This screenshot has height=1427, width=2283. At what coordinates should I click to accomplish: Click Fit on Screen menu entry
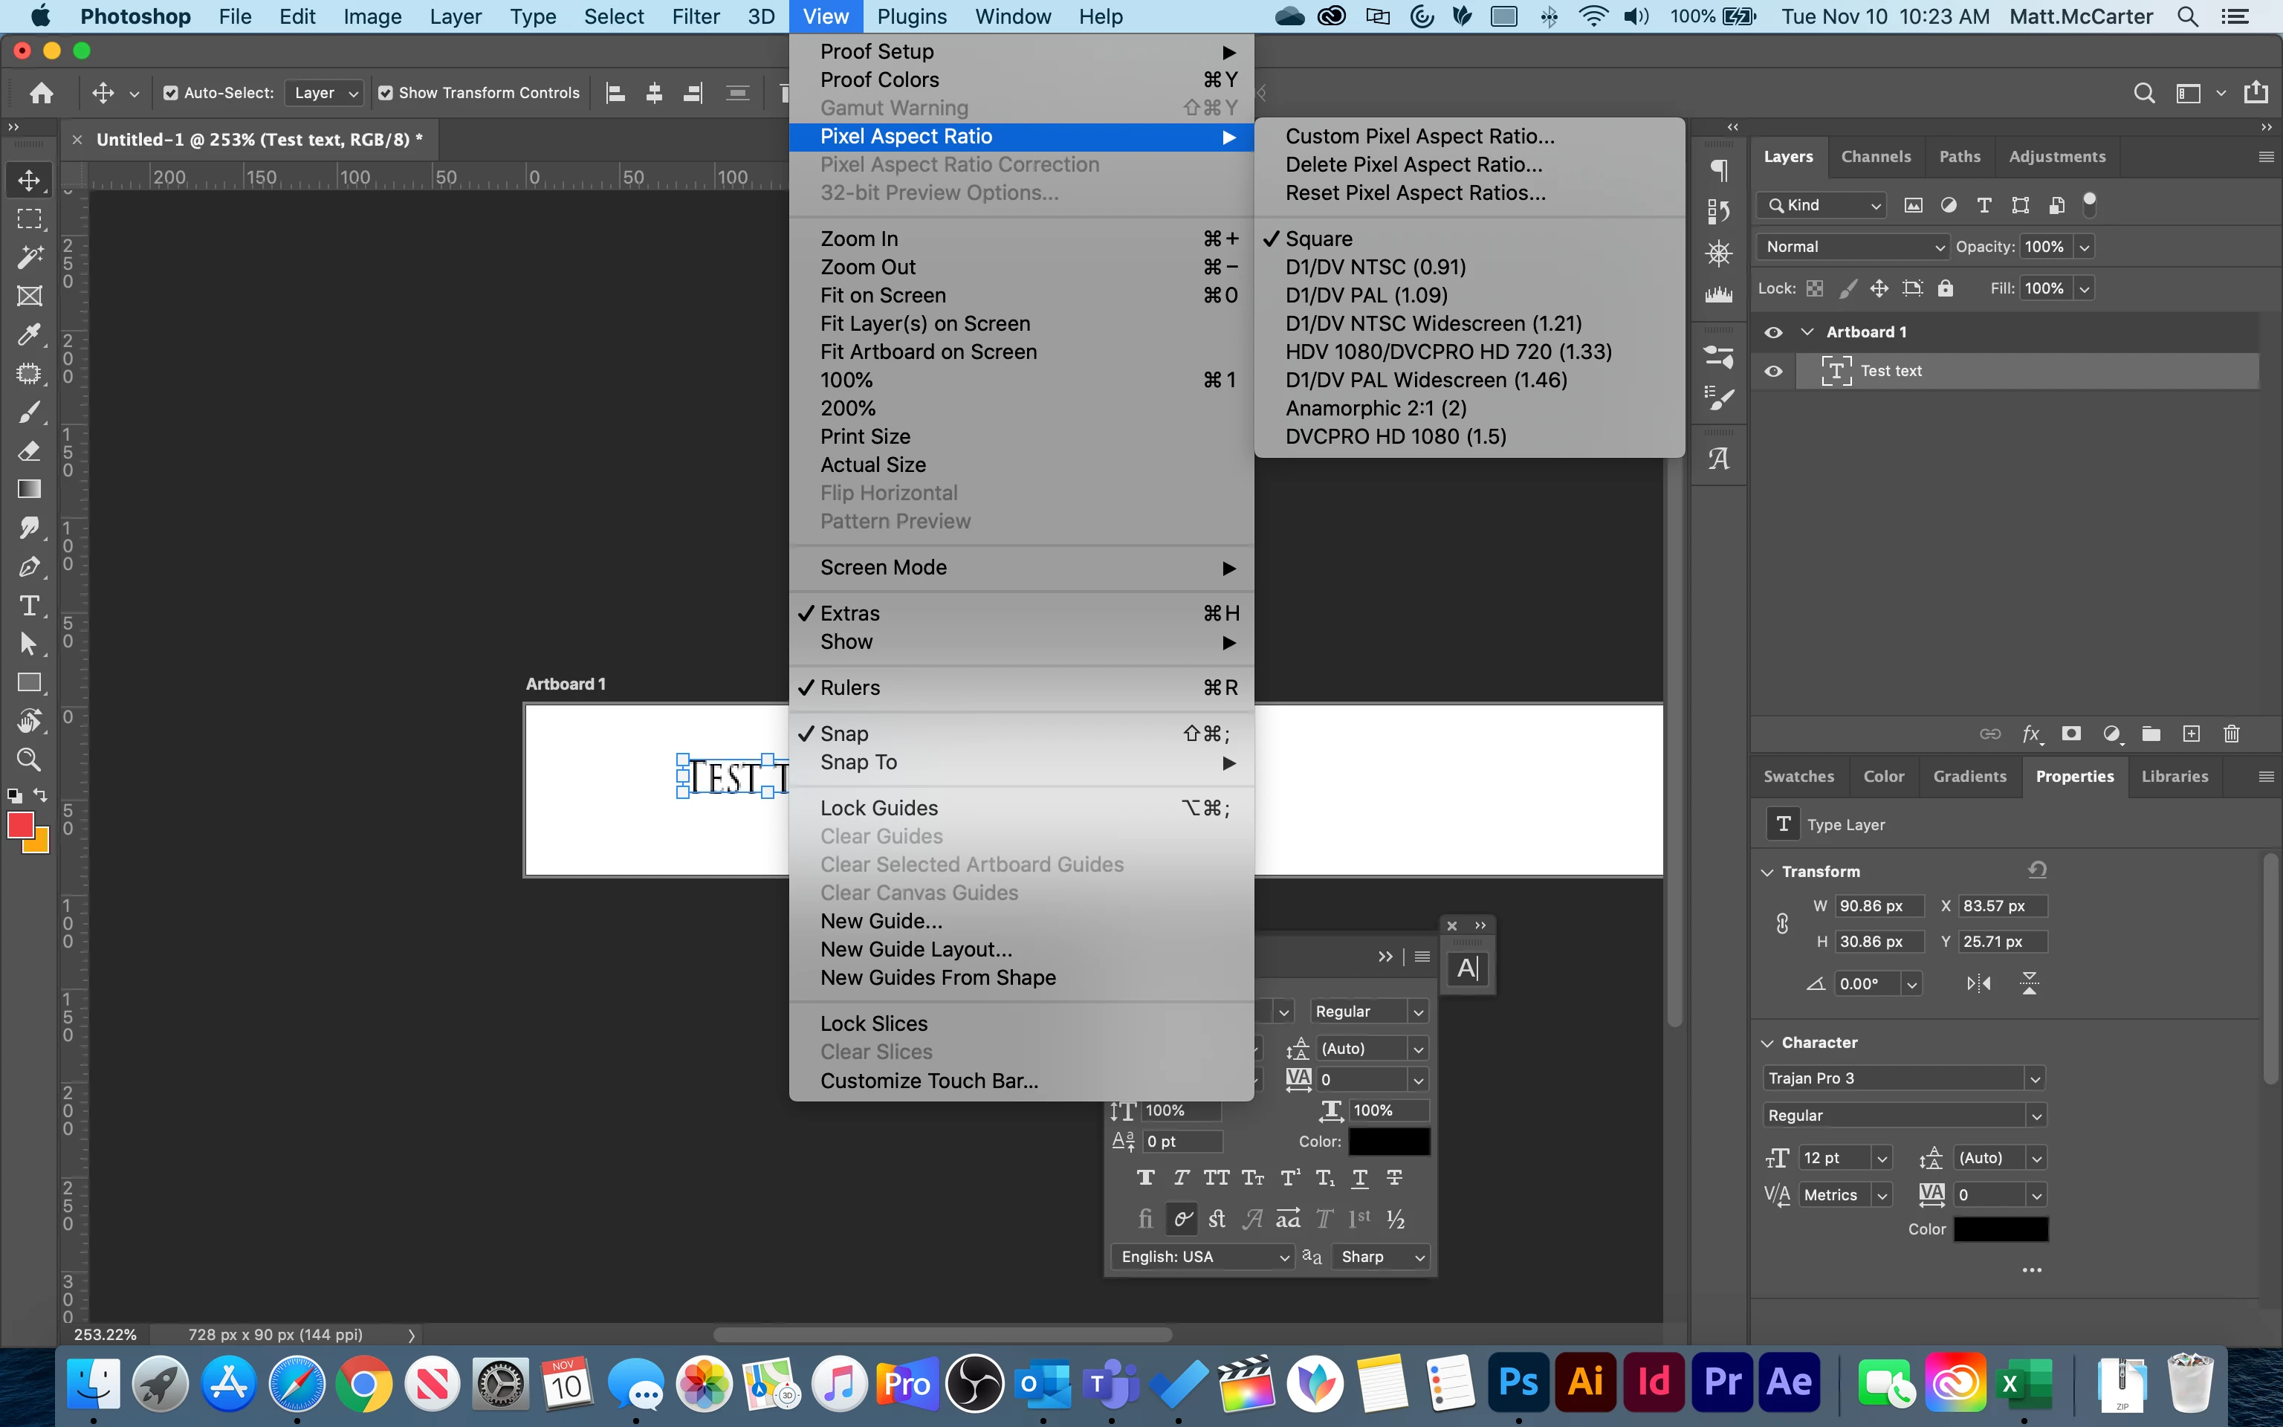883,295
